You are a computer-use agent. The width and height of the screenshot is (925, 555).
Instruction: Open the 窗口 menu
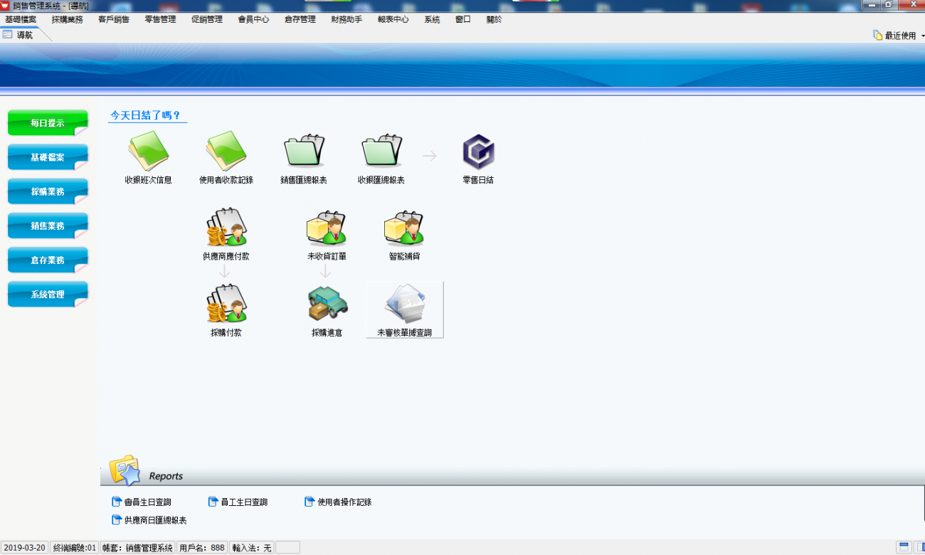[x=463, y=19]
